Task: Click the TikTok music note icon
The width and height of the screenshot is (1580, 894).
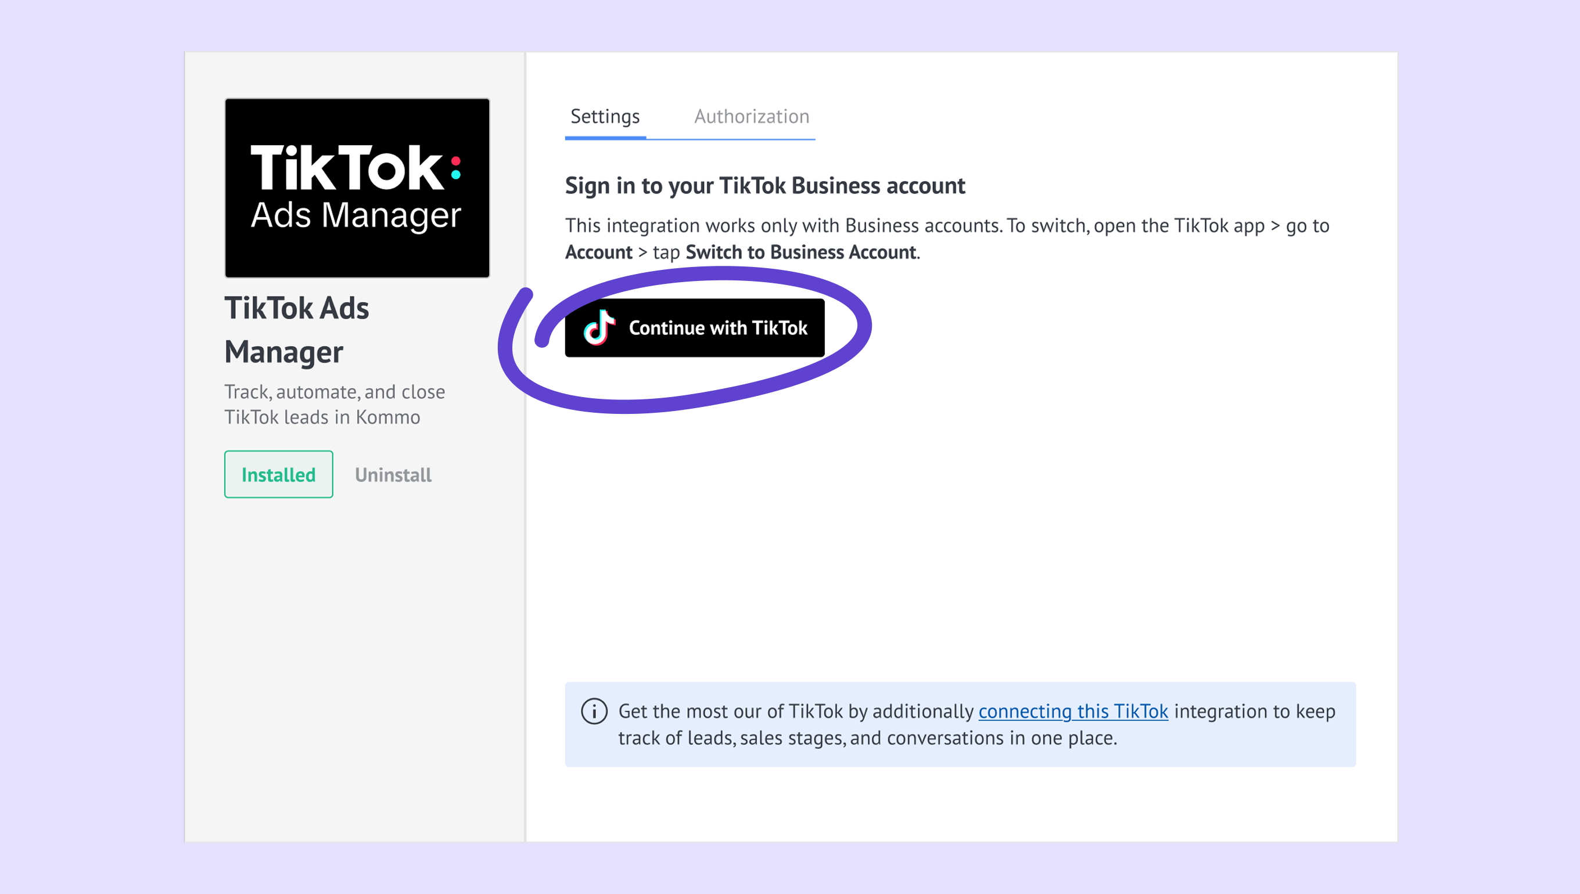Action: click(x=599, y=328)
